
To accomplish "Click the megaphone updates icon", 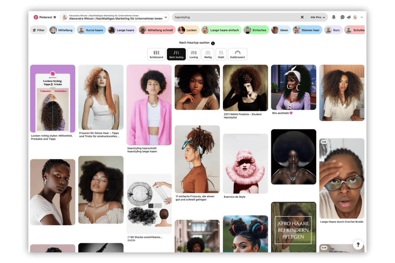I will click(349, 17).
